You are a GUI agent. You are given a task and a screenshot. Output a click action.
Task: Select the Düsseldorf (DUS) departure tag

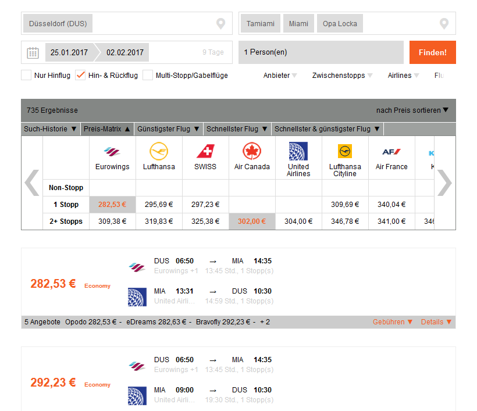pyautogui.click(x=58, y=23)
